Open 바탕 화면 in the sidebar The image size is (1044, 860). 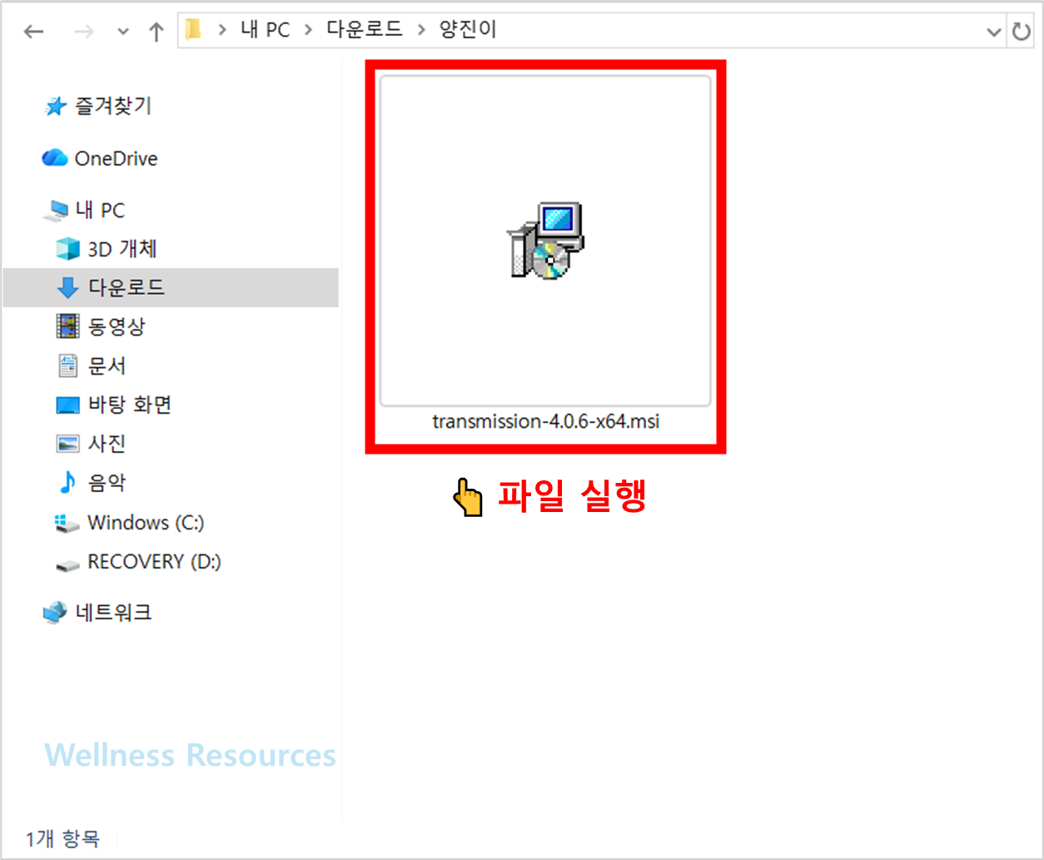[130, 405]
